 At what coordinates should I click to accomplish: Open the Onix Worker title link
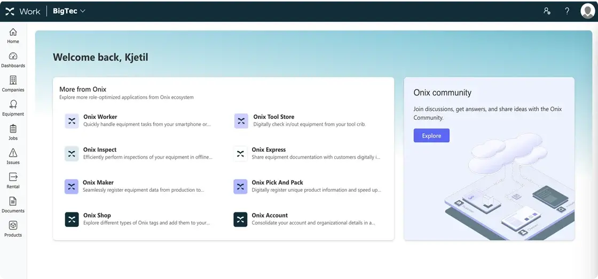click(100, 117)
